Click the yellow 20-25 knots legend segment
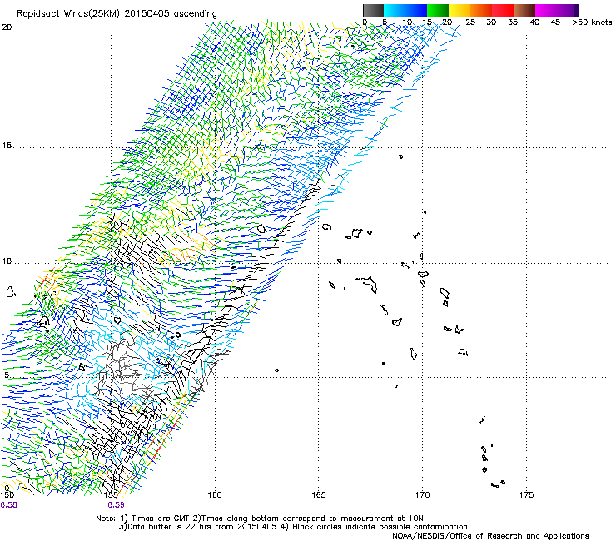The height and width of the screenshot is (541, 616). pos(460,10)
